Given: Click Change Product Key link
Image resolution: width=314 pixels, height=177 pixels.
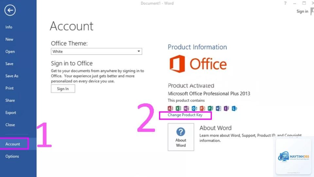Looking at the screenshot, I should point(185,115).
